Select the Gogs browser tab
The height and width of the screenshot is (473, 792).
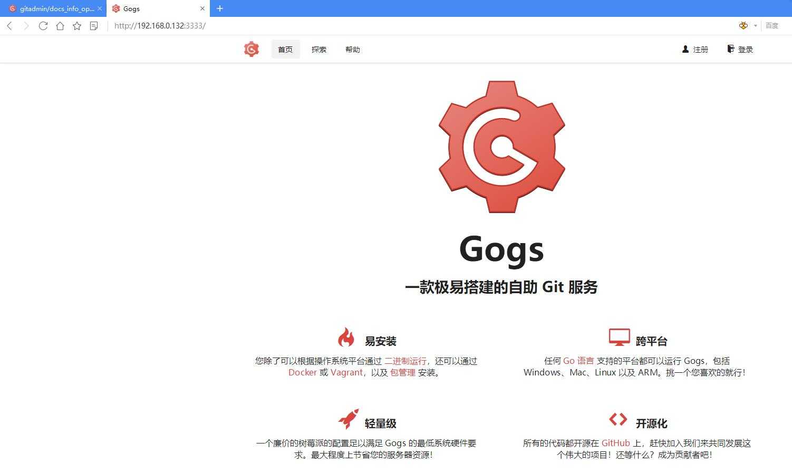158,8
